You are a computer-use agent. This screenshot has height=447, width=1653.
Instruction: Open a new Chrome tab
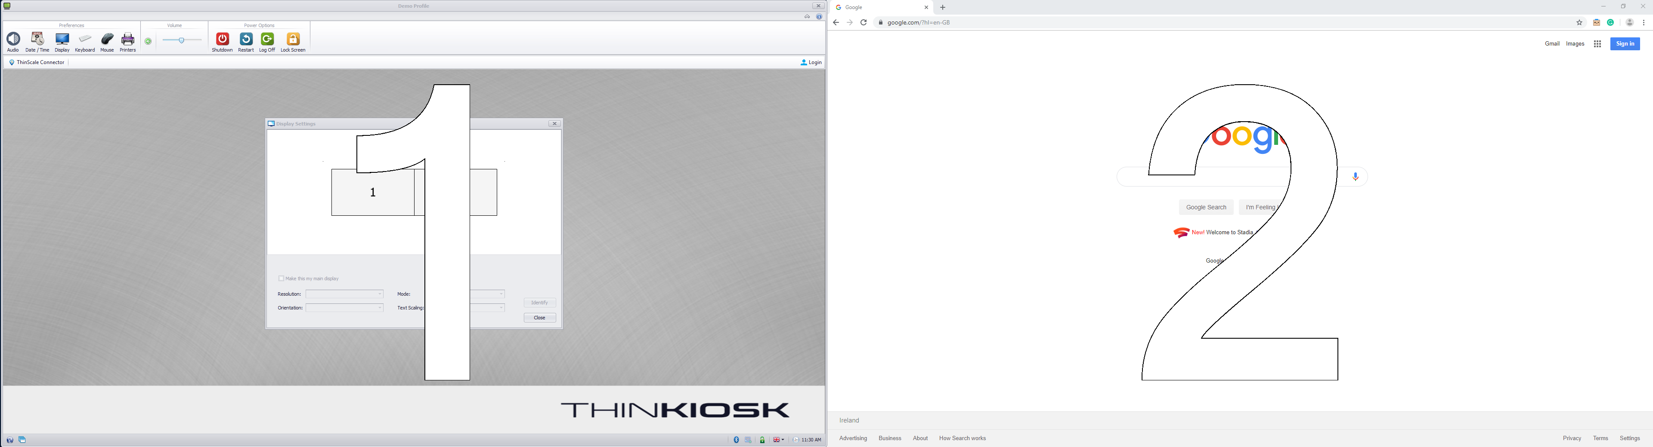point(943,8)
